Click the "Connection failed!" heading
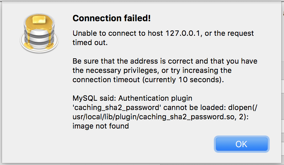The height and width of the screenshot is (165, 284). 111,18
